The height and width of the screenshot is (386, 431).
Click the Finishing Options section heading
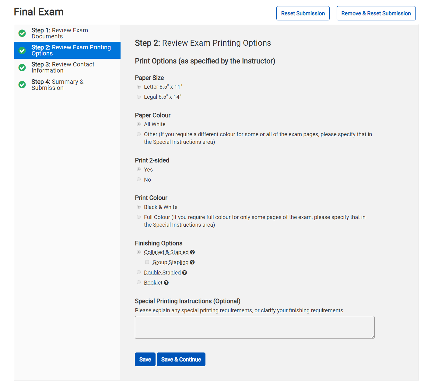[159, 243]
